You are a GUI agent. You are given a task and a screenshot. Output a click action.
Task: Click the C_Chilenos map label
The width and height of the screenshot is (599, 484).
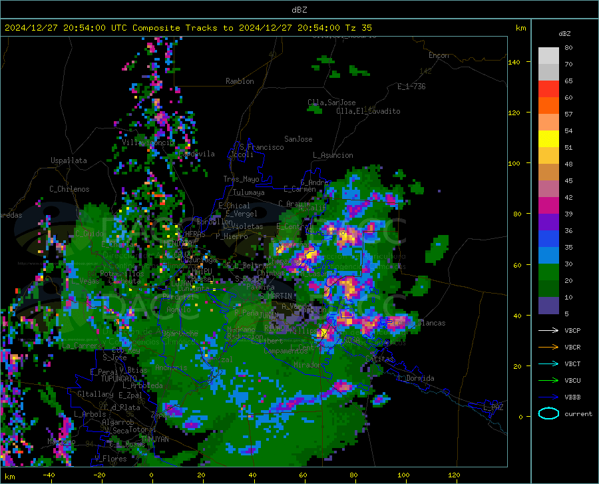pyautogui.click(x=69, y=189)
